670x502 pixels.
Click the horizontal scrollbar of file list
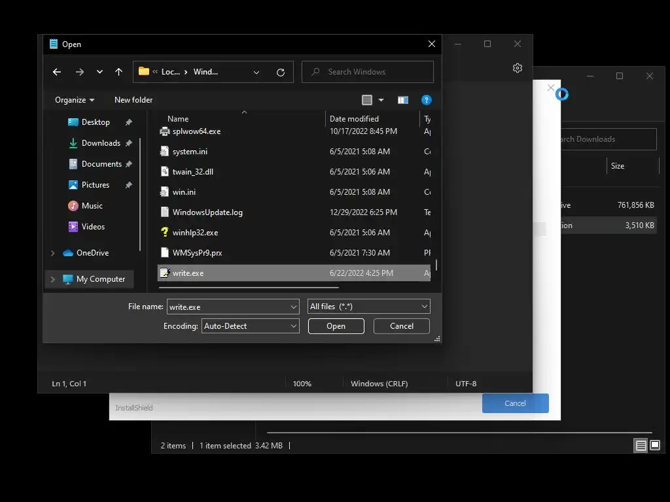click(249, 288)
